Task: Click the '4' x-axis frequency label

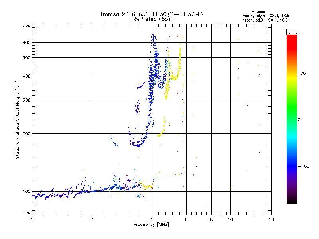Action: pos(152,219)
